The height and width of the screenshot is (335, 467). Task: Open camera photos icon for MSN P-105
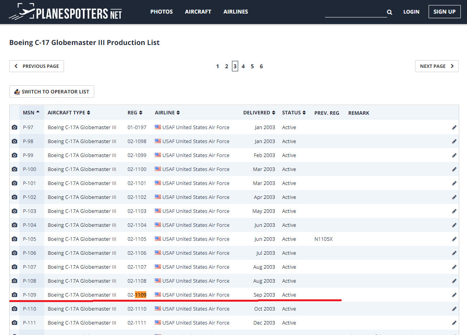[x=14, y=239]
